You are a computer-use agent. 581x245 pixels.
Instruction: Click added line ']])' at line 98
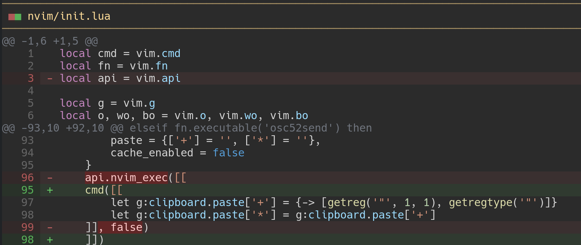click(x=95, y=240)
